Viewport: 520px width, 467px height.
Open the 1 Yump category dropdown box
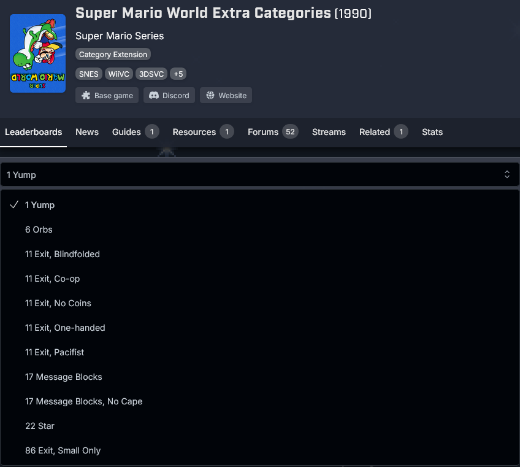point(260,174)
